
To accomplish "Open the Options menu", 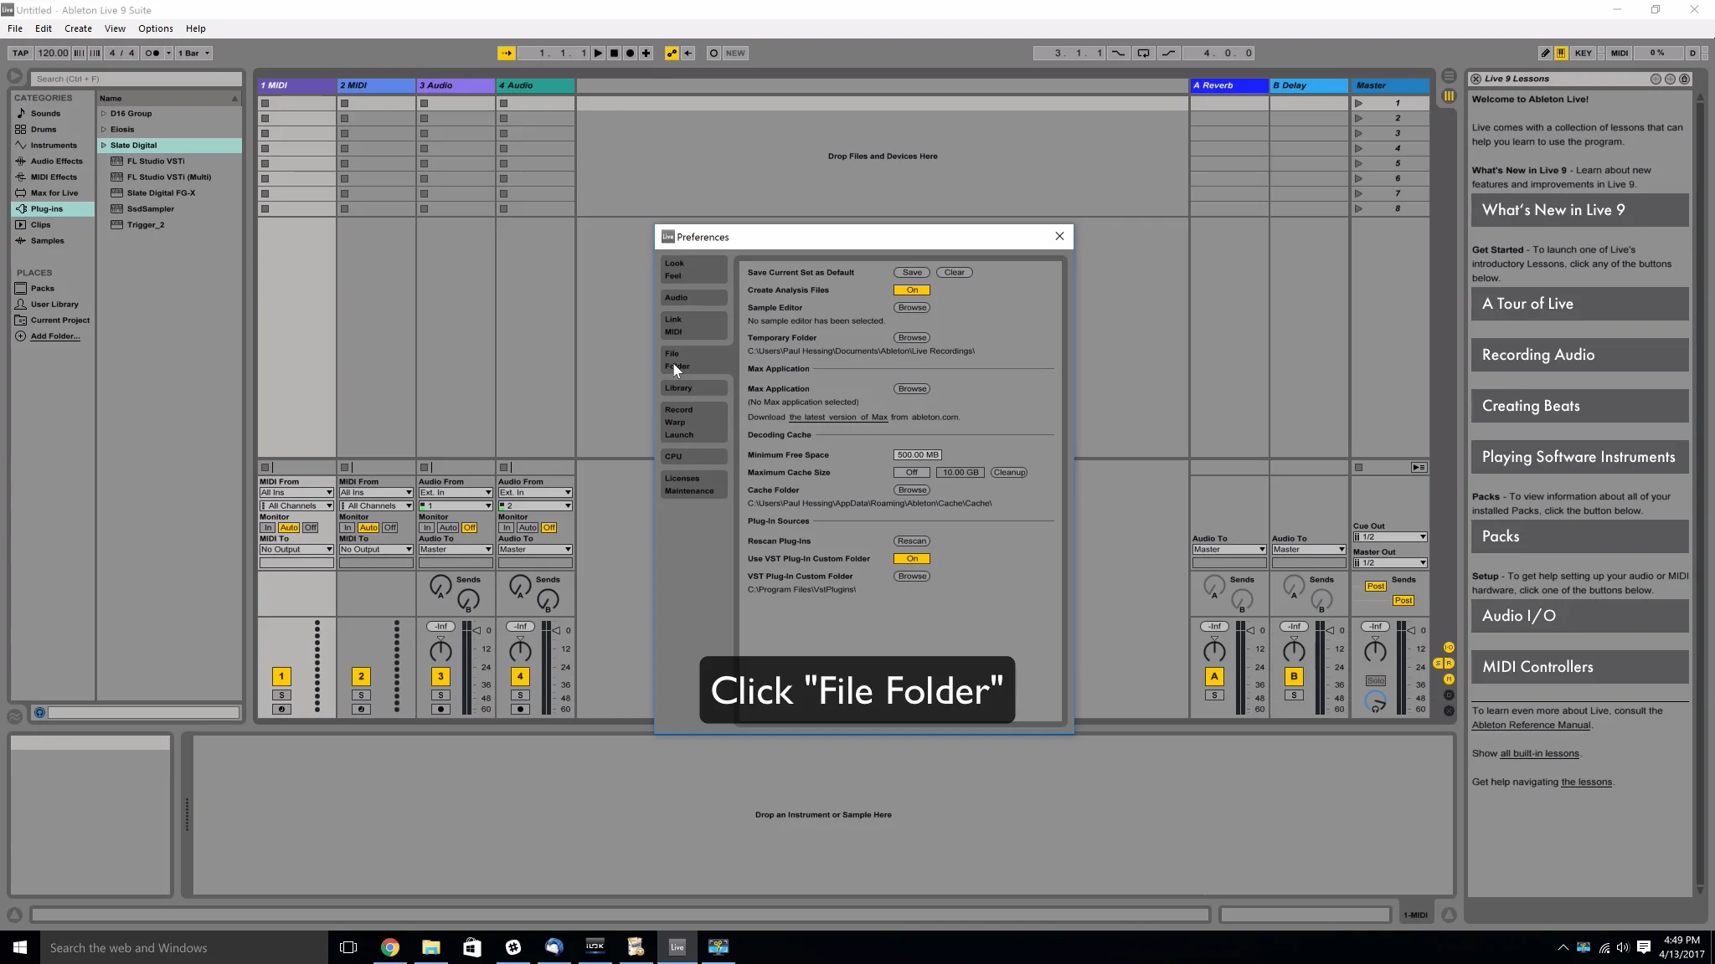I will tap(155, 28).
